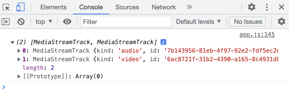The image size is (289, 100).
Task: Show more tabs with double chevron
Action: click(x=189, y=7)
